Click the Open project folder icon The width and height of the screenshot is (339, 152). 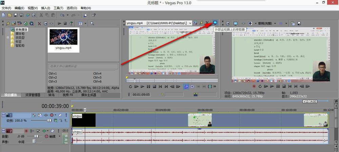(10, 15)
